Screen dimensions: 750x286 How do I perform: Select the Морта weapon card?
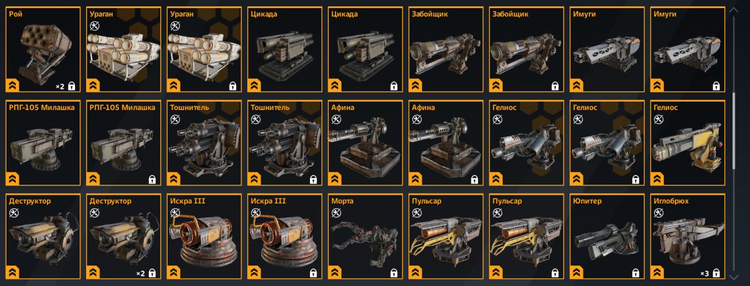point(364,237)
